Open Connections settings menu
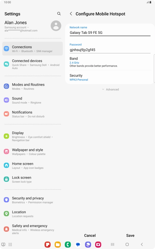The width and height of the screenshot is (155, 249). point(32,49)
